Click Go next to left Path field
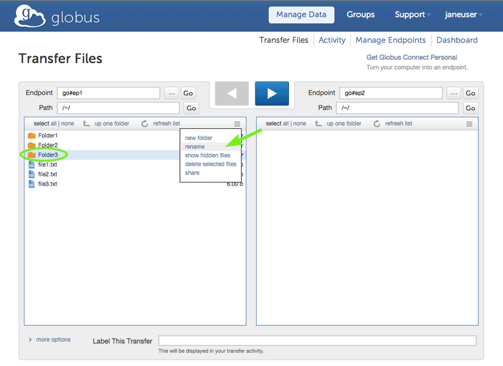 [191, 108]
